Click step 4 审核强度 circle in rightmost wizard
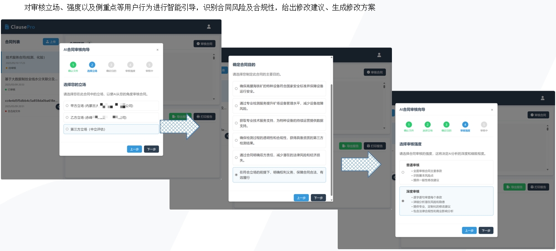The width and height of the screenshot is (556, 251). [465, 124]
